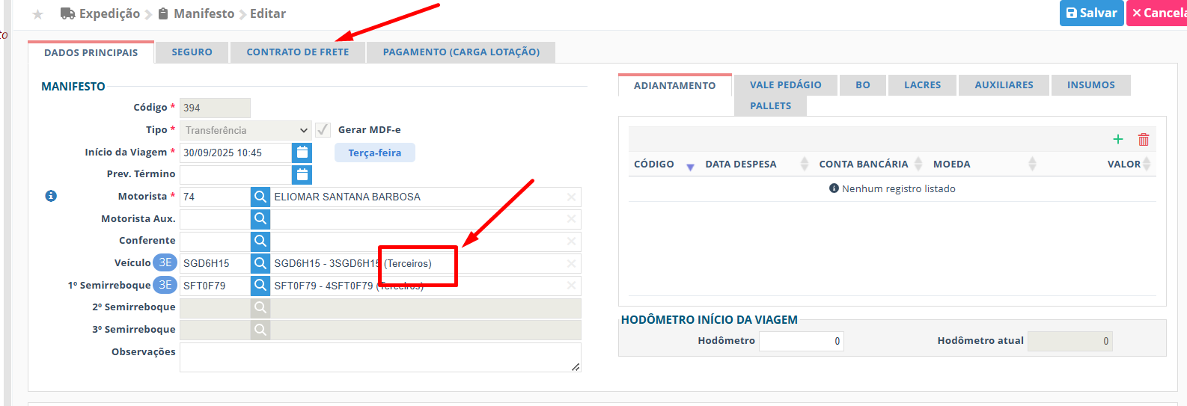Toggle the Gerar MDF-e checkbox
The image size is (1187, 406).
click(323, 130)
